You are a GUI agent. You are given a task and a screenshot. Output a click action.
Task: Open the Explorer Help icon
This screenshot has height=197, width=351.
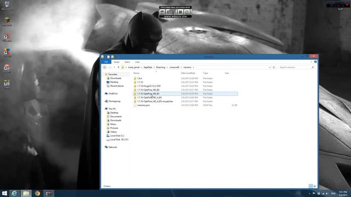pyautogui.click(x=315, y=62)
